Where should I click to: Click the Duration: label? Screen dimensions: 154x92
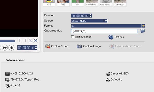(x=49, y=15)
